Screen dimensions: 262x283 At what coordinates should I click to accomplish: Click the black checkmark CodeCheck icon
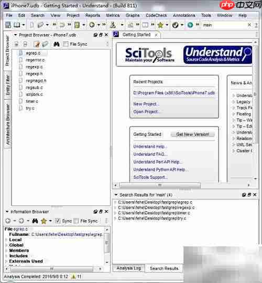click(175, 25)
